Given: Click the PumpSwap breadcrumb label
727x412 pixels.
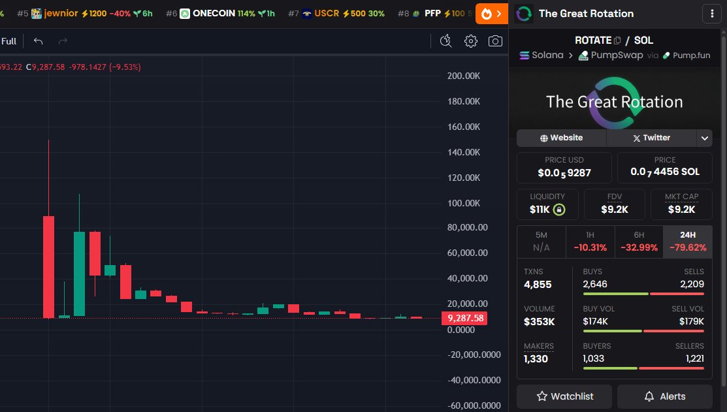Looking at the screenshot, I should (617, 55).
